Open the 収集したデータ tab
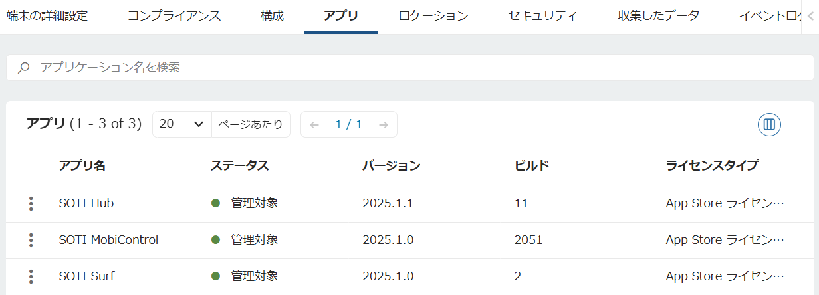 [x=659, y=16]
